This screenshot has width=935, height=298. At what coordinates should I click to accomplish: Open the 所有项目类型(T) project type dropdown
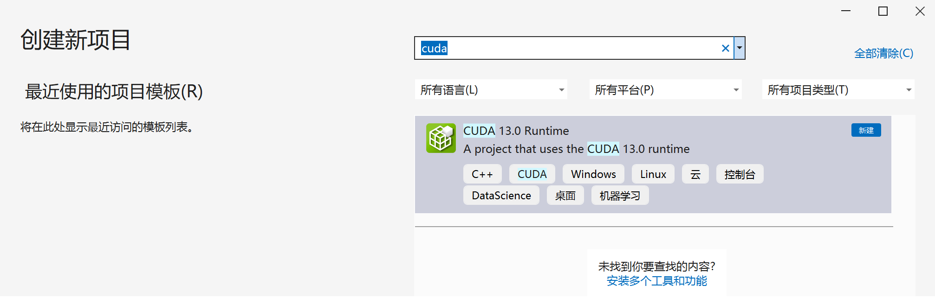[838, 89]
